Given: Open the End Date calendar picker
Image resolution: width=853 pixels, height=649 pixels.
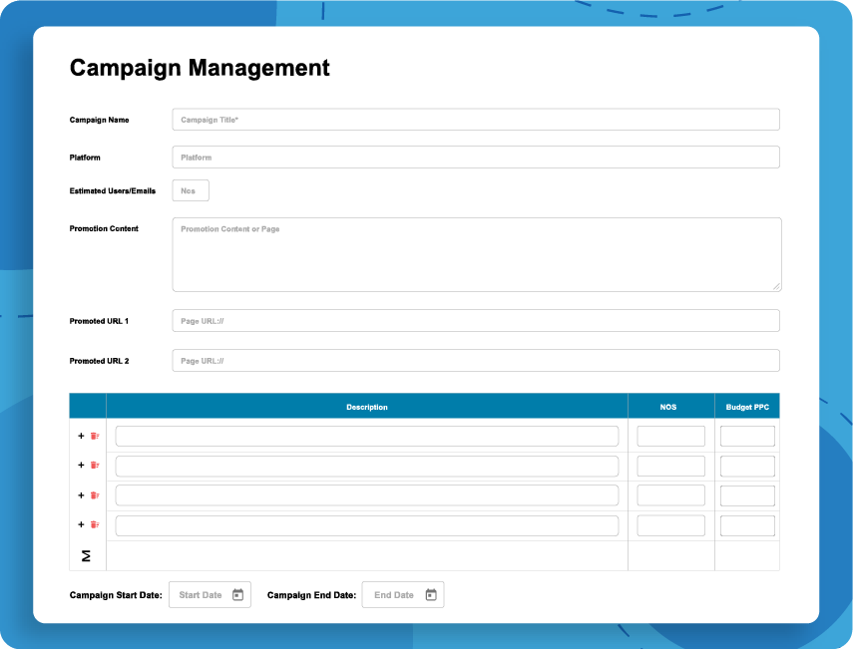Looking at the screenshot, I should tap(429, 594).
